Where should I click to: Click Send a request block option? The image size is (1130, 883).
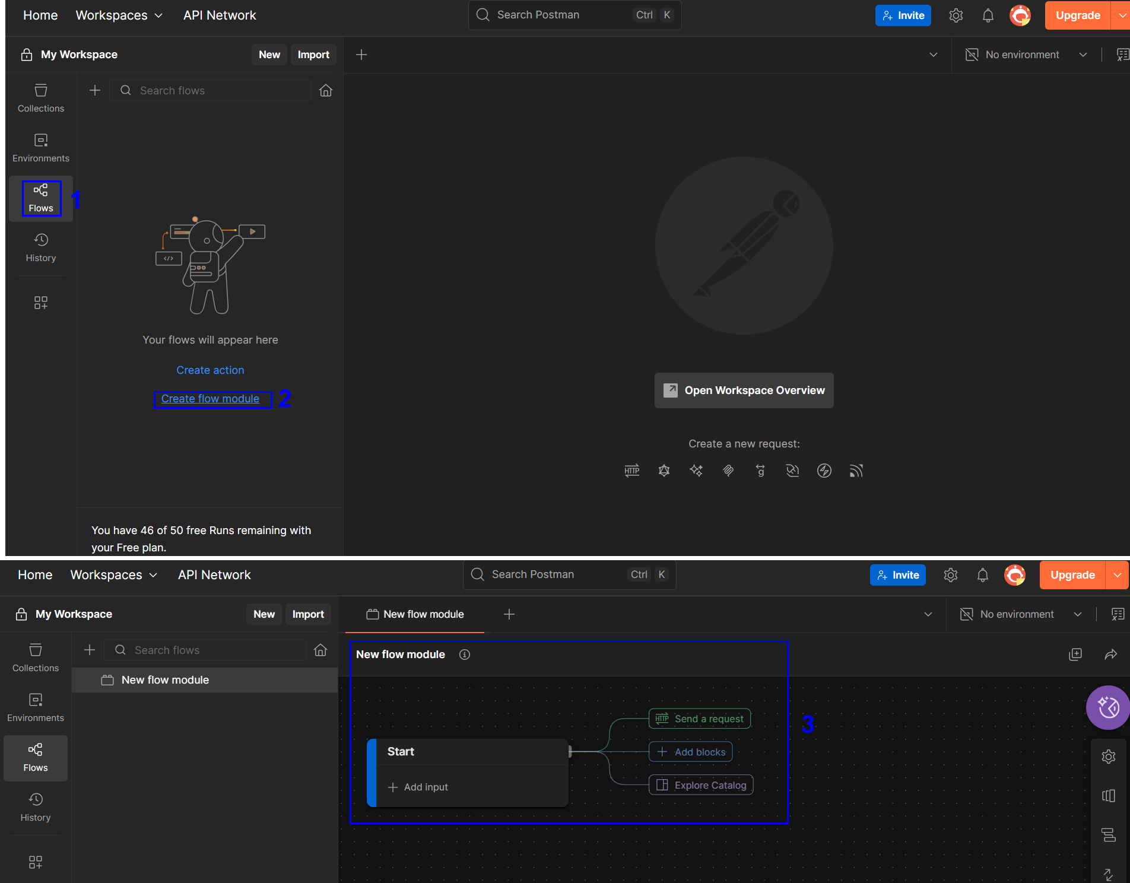click(x=700, y=719)
